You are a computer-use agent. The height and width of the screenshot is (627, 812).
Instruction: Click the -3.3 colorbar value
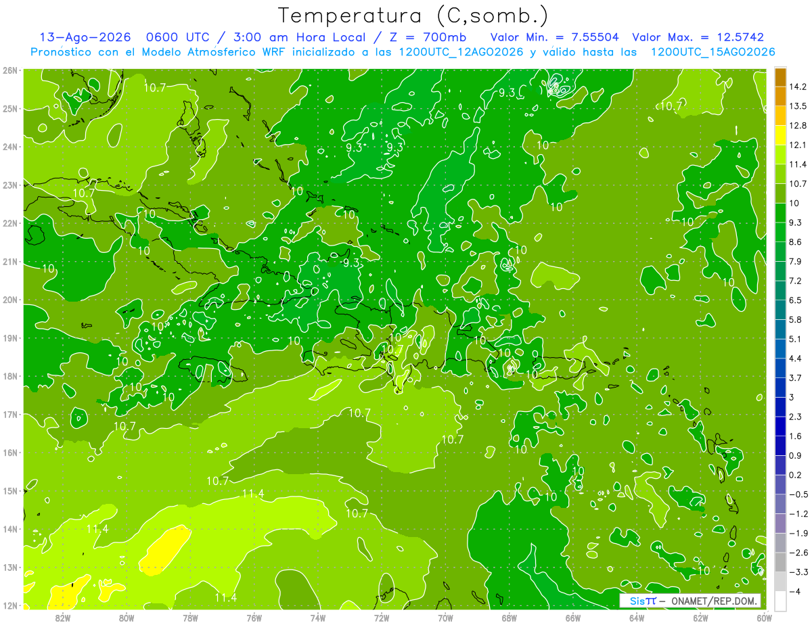pos(798,572)
